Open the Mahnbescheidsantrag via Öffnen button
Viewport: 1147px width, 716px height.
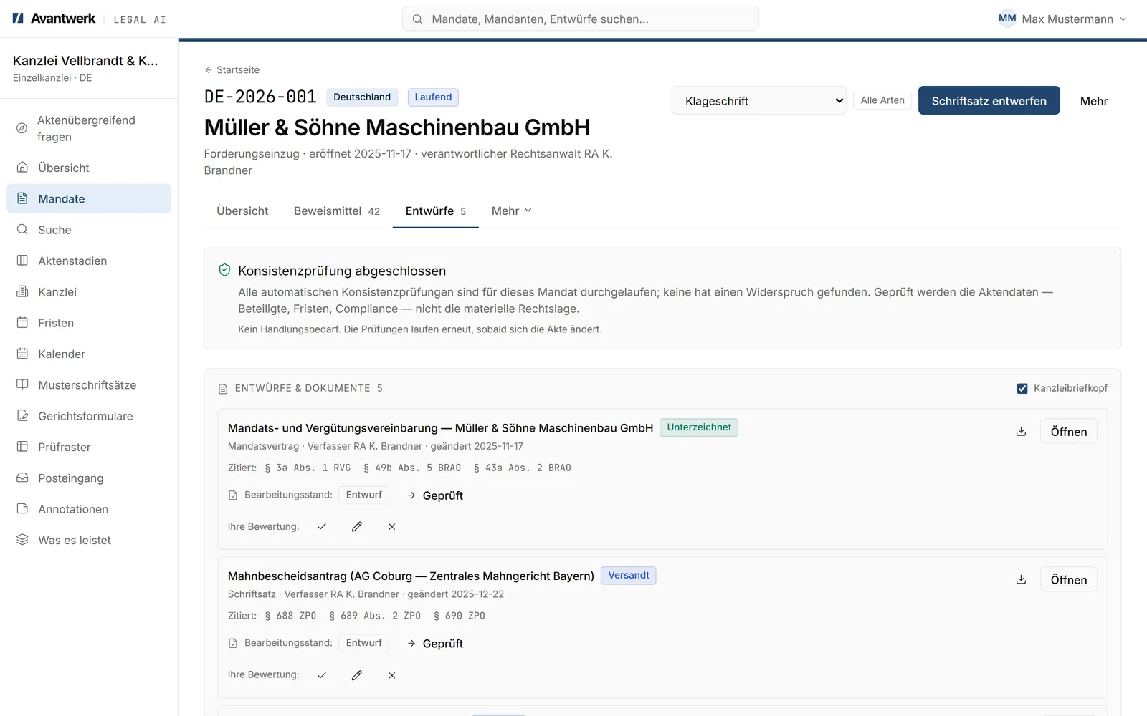1068,580
